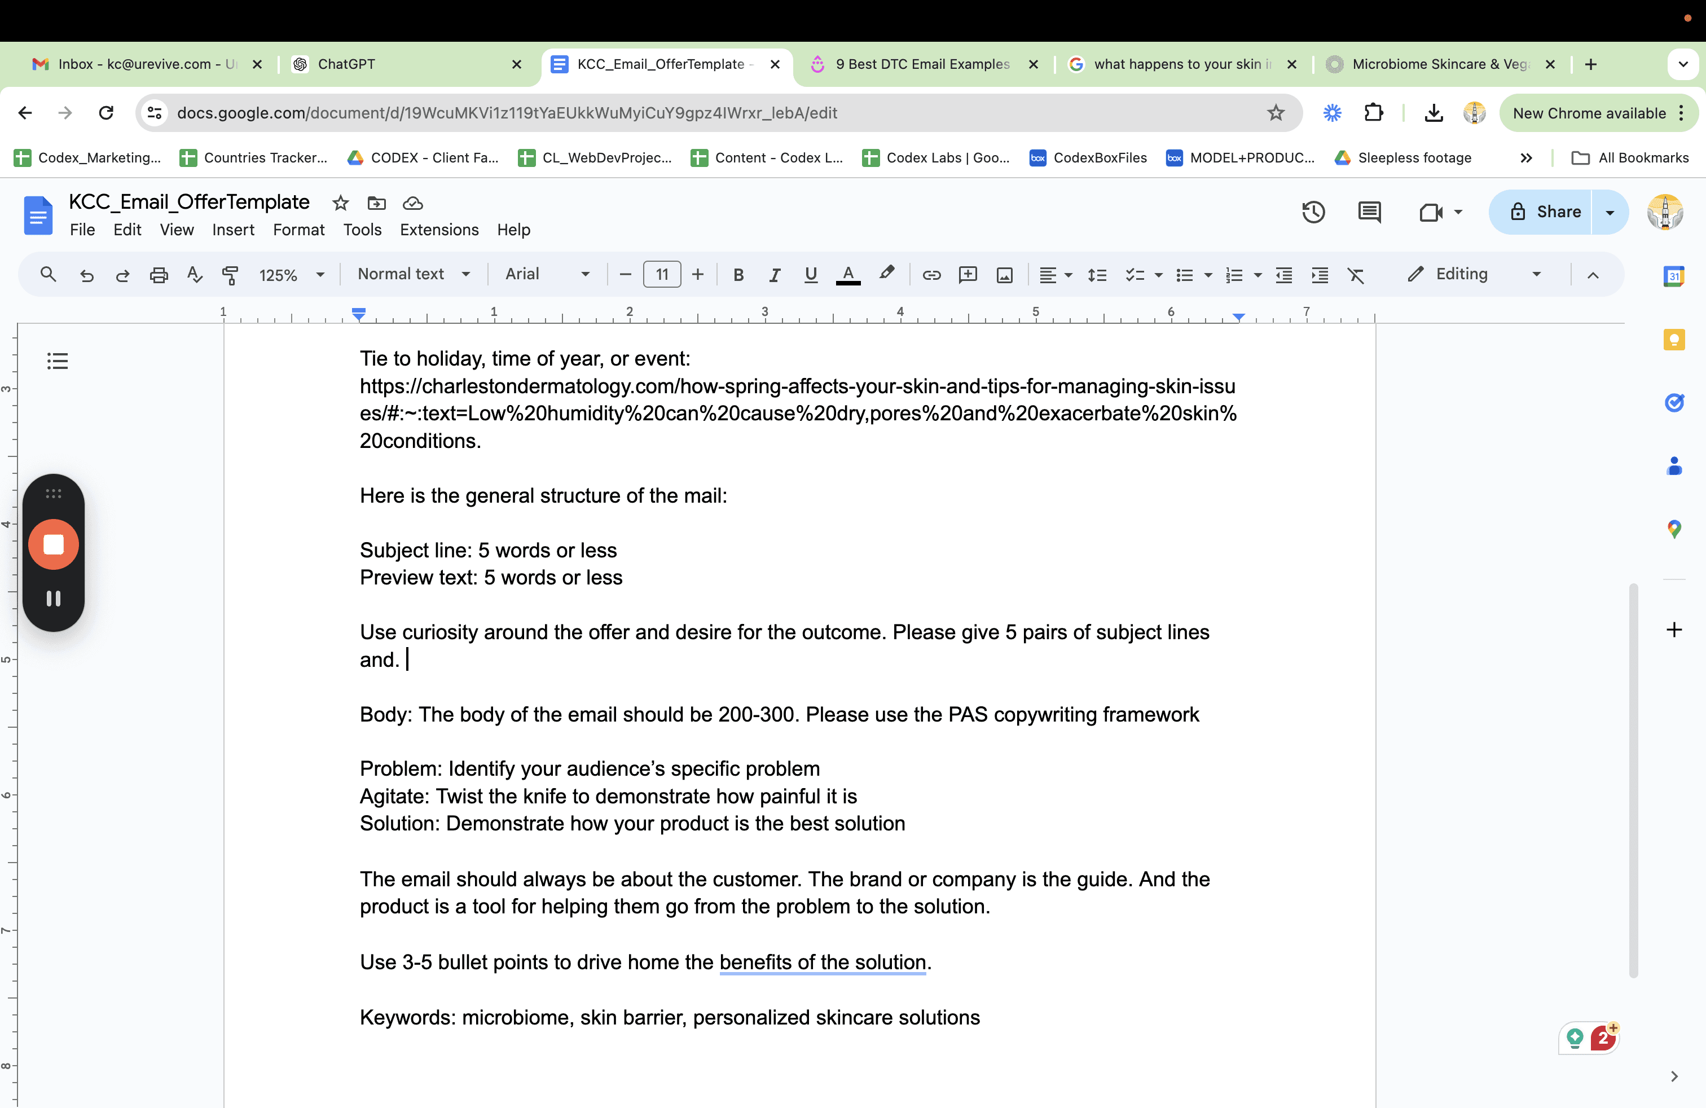Open the Insert menu
This screenshot has height=1108, width=1706.
233,230
